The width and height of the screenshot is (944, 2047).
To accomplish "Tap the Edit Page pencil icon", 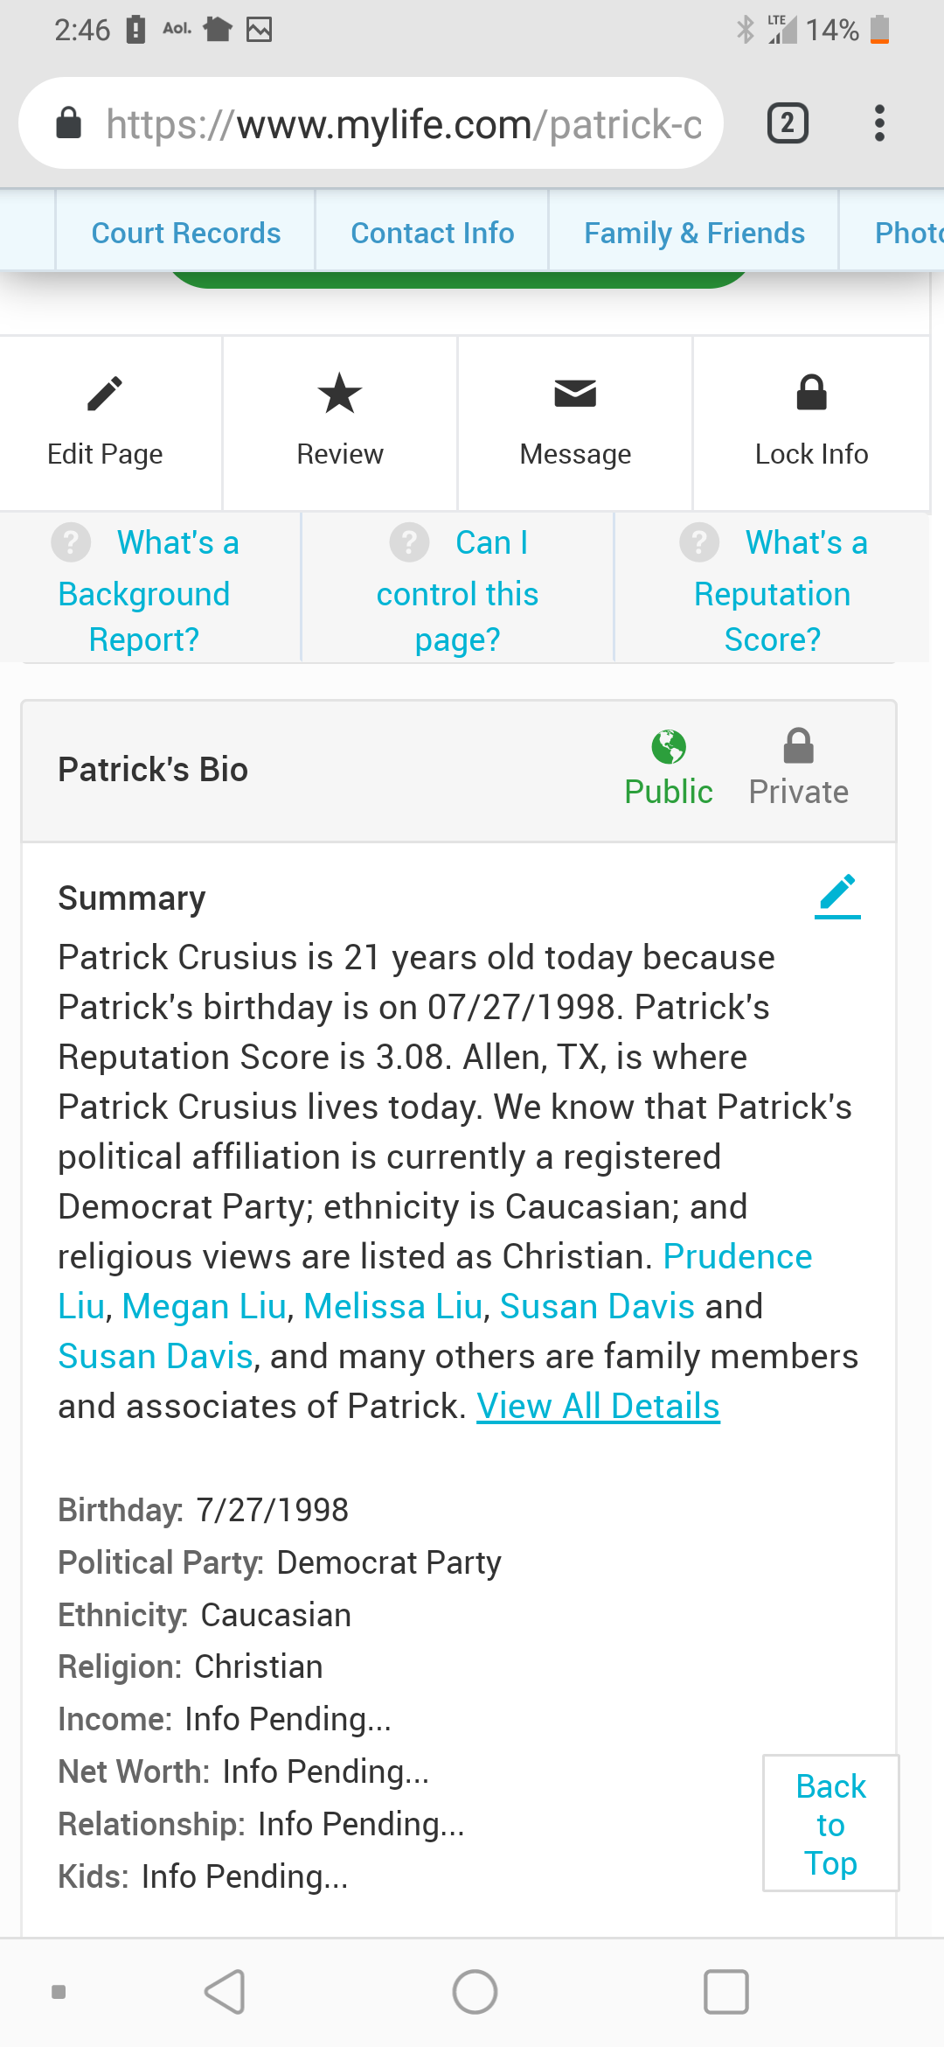I will (x=105, y=395).
